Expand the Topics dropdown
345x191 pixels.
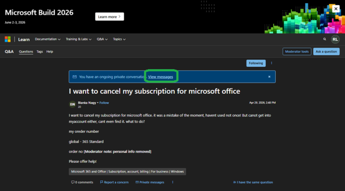point(119,39)
